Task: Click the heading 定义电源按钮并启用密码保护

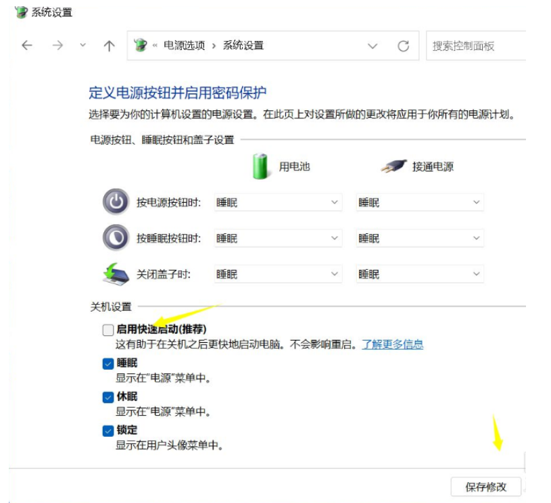Action: pos(177,93)
